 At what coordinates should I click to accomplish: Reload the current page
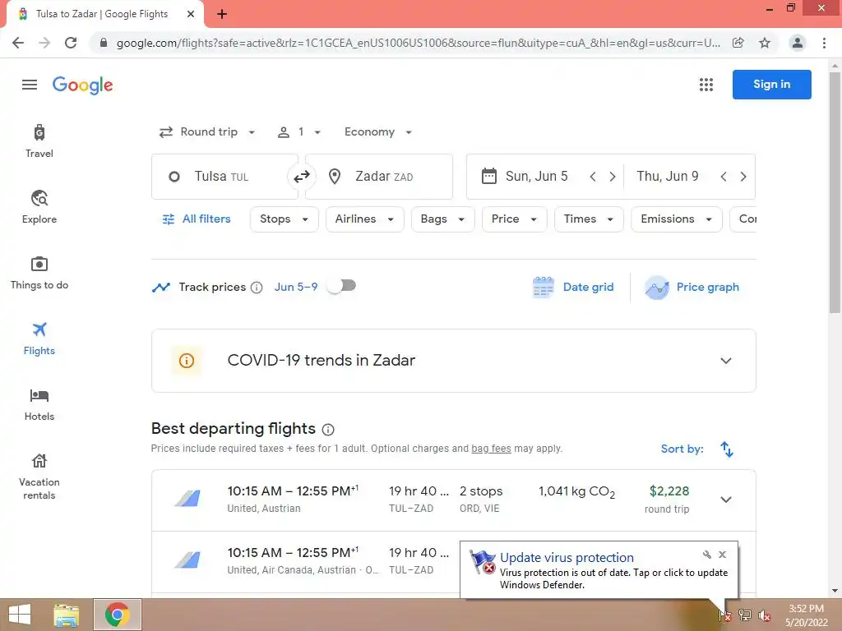point(71,43)
